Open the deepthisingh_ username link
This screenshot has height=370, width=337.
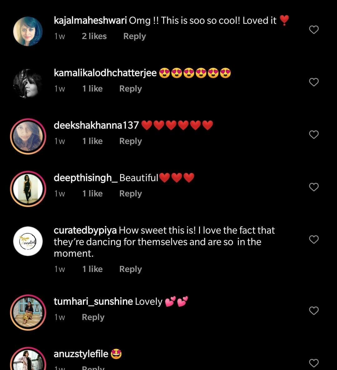pyautogui.click(x=85, y=178)
